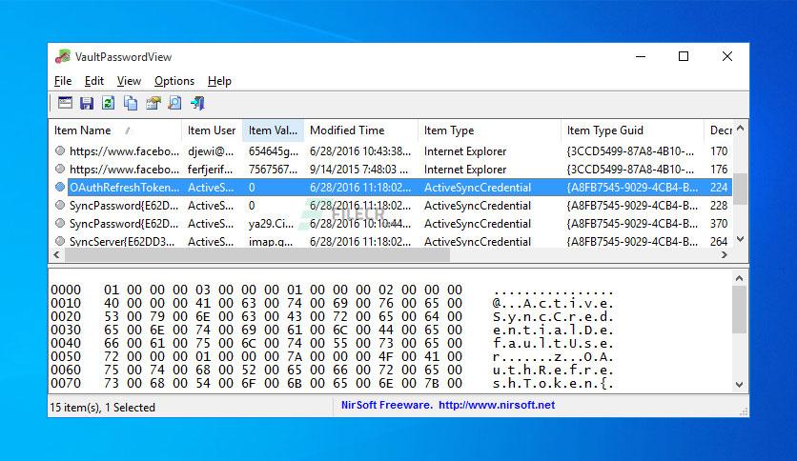
Task: Save selected items with the floppy disk icon
Action: coord(87,103)
